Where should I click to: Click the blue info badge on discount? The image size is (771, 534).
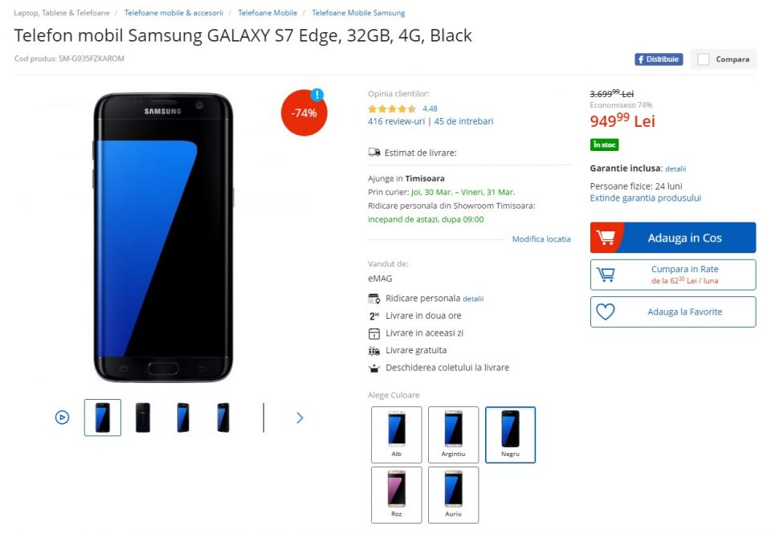coord(317,95)
